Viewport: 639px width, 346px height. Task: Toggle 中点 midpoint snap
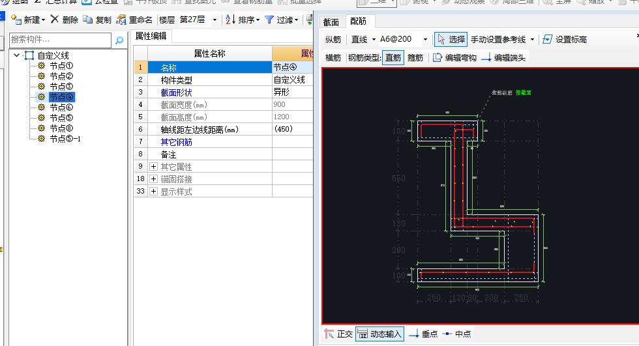click(456, 334)
